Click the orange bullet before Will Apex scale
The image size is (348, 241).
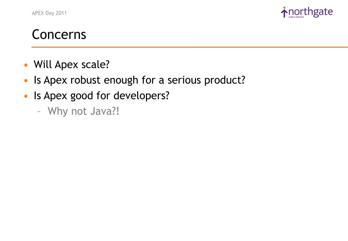(x=26, y=65)
